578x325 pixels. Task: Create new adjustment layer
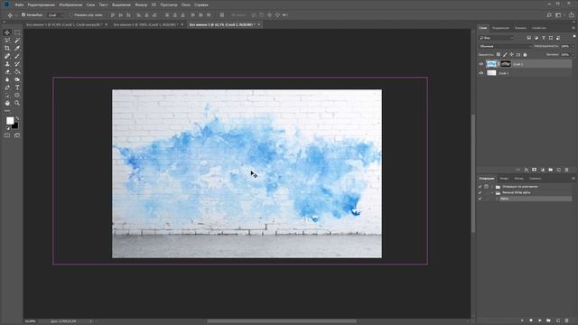click(542, 170)
